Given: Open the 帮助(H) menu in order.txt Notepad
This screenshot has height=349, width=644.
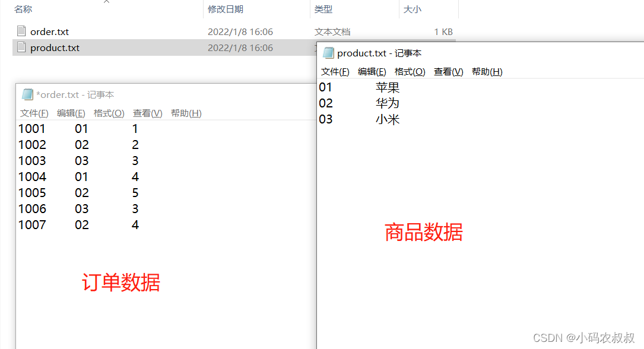Looking at the screenshot, I should (185, 113).
